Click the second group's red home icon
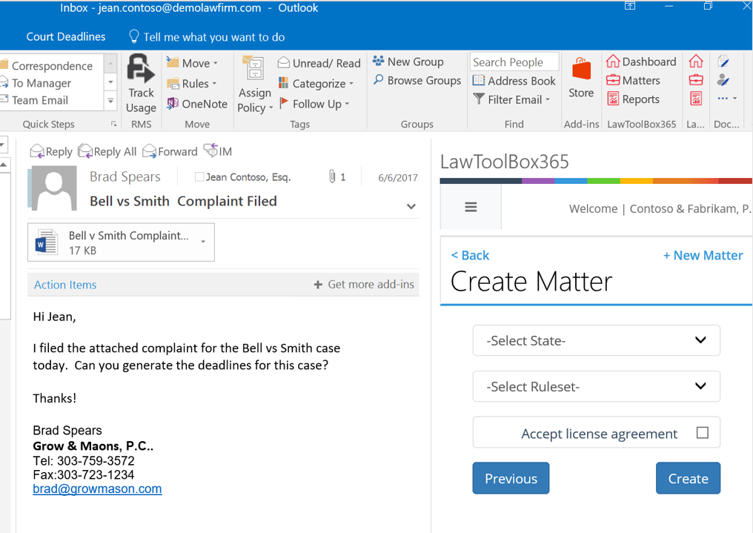Viewport: 753px width, 533px height. (x=696, y=62)
